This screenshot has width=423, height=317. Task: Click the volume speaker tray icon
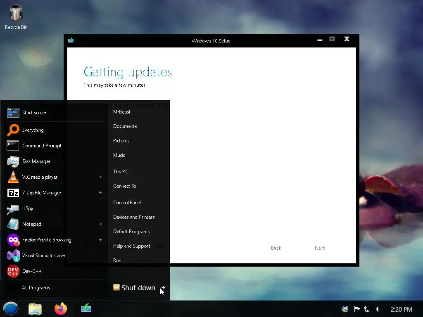click(x=378, y=309)
